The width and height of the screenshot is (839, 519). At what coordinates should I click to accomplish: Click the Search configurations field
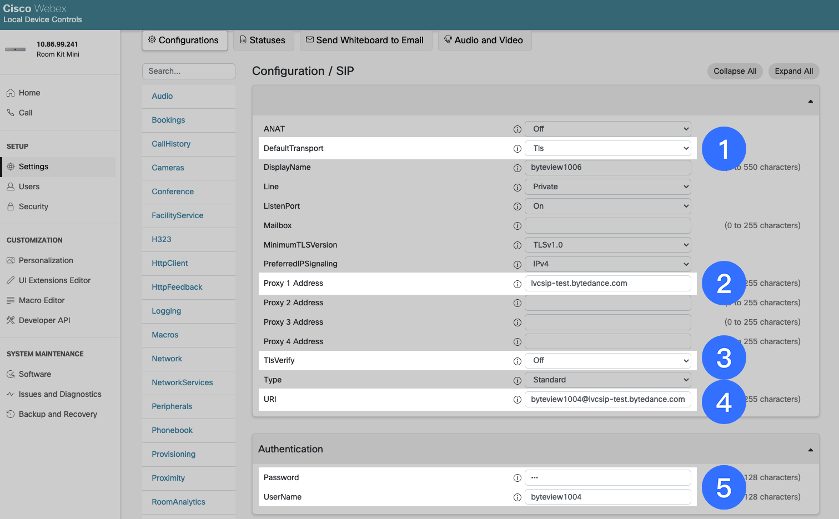coord(188,71)
